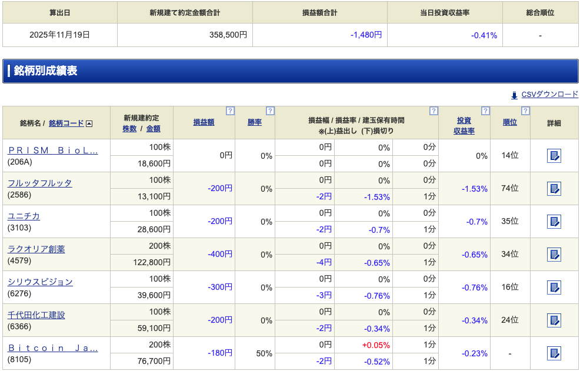The image size is (580, 371).
Task: Sort by 勝率 column header
Action: coord(254,123)
